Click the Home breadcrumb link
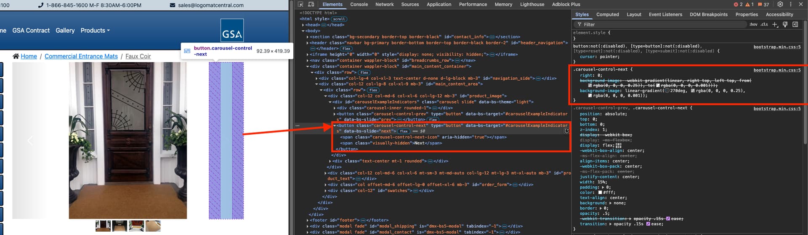The height and width of the screenshot is (235, 808). point(29,56)
